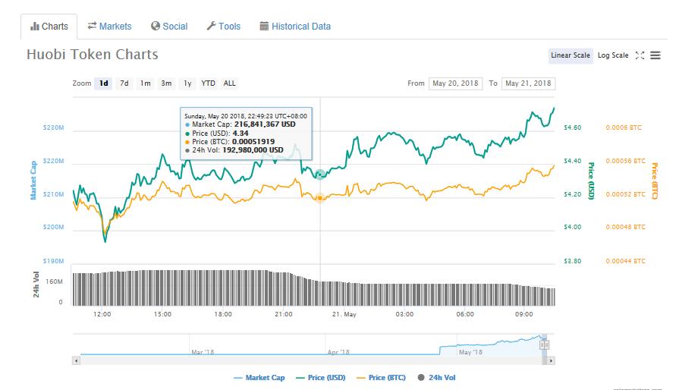Set zoom range to 1m
Viewport: 698px width, 390px height.
(x=145, y=83)
